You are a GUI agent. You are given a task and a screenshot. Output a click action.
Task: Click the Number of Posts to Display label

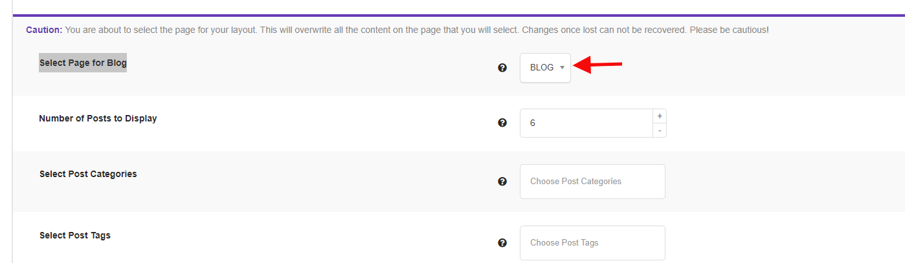tap(98, 118)
